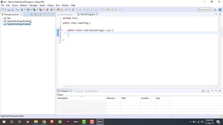223x125 pixels.
Task: Expand the TypeOneForProjectCreation project
Action: 2,21
